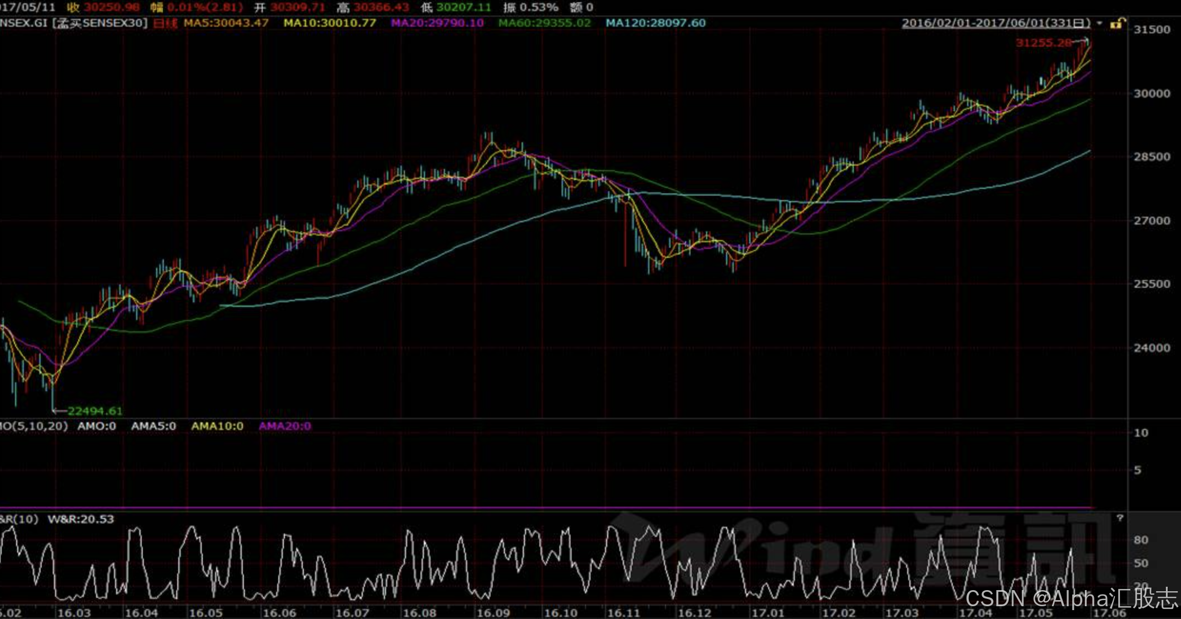Open the date range dropdown arrow

coord(1100,23)
